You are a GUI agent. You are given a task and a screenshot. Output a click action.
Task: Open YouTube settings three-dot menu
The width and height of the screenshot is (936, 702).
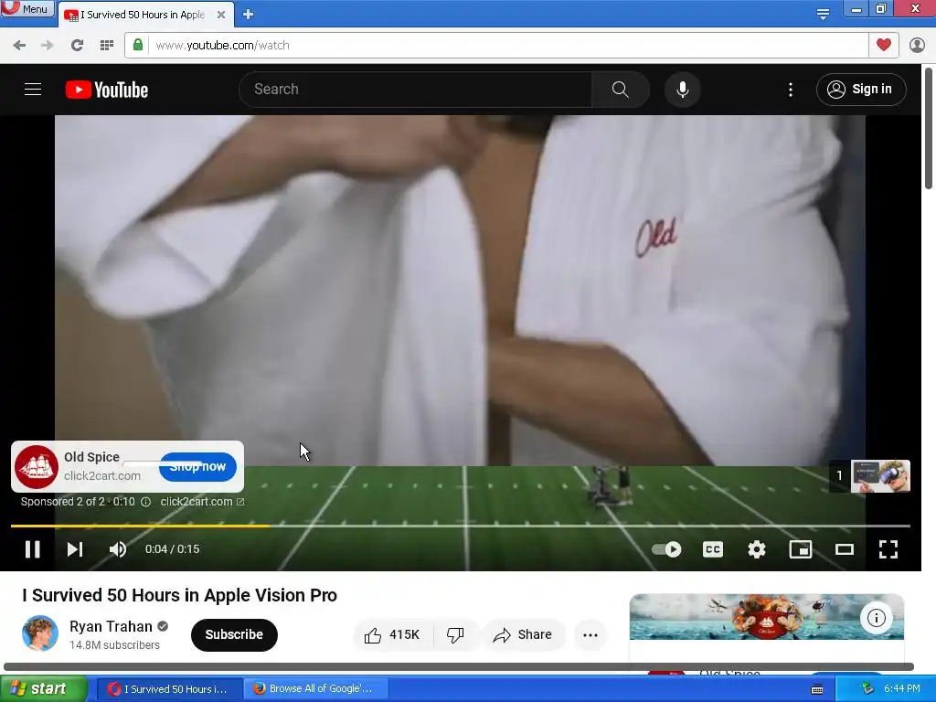point(791,90)
